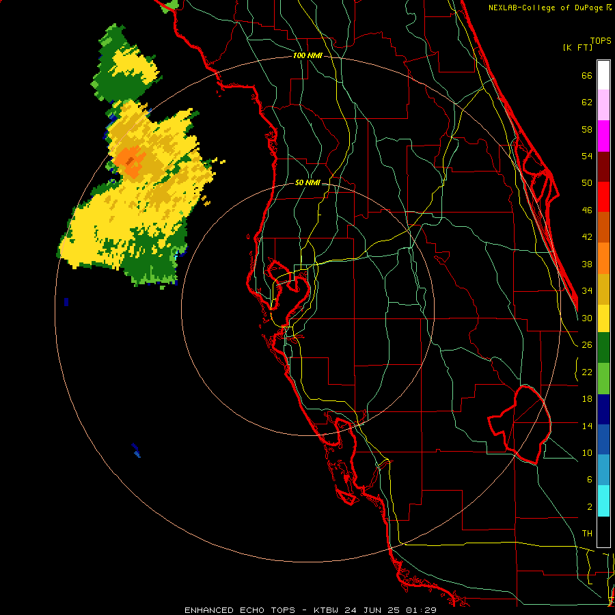Click the dark green swatch for 26 kft

coord(603,348)
